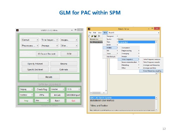Open the Average dropdown in SPM menu

point(49,45)
